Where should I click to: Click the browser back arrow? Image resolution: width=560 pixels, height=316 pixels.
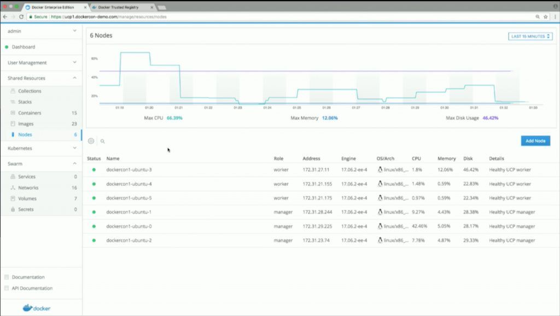pyautogui.click(x=5, y=17)
